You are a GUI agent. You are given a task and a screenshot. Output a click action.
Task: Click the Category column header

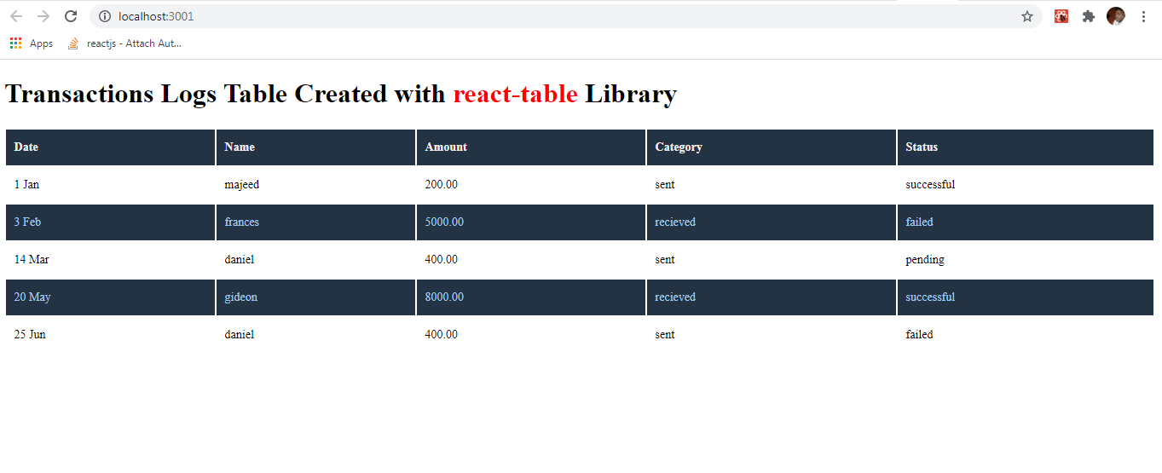click(x=772, y=147)
